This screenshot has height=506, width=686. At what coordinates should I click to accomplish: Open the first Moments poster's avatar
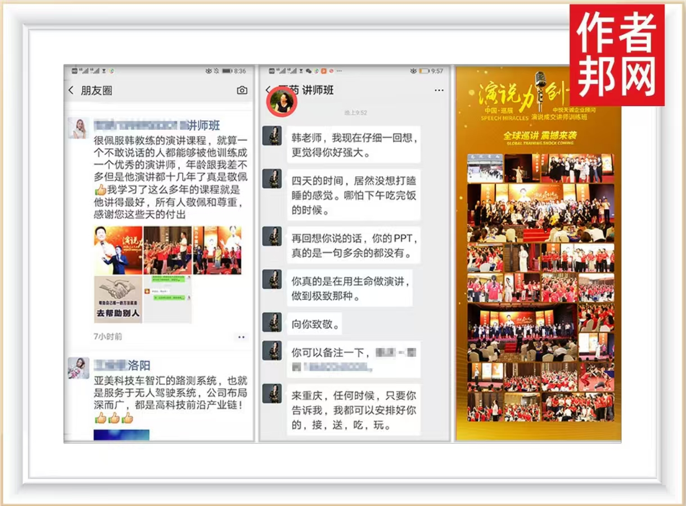click(x=78, y=128)
